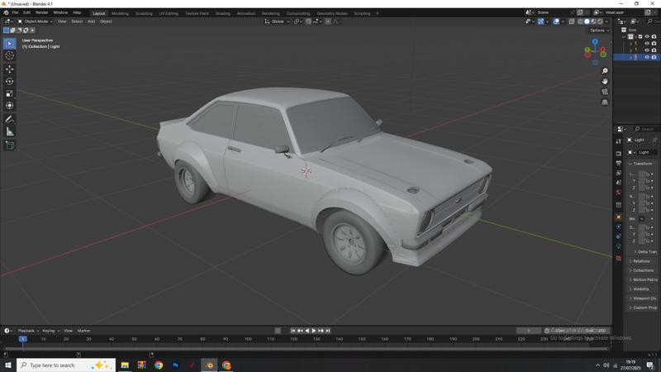
Task: Open the Global transform orientation dropdown
Action: 277,21
